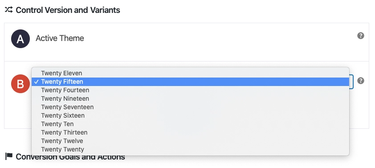The height and width of the screenshot is (168, 375).
Task: Select Twenty Nineteen theme option
Action: [190, 98]
